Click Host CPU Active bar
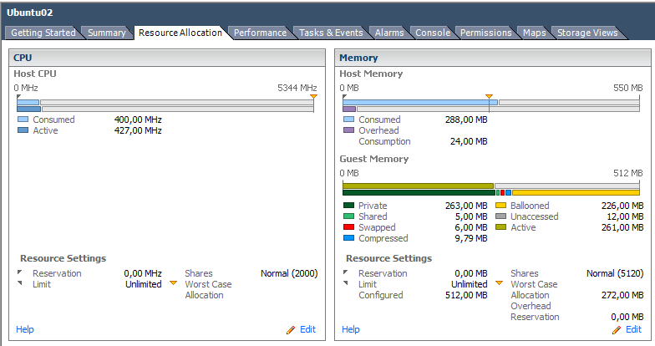This screenshot has height=346, width=655. (28, 109)
